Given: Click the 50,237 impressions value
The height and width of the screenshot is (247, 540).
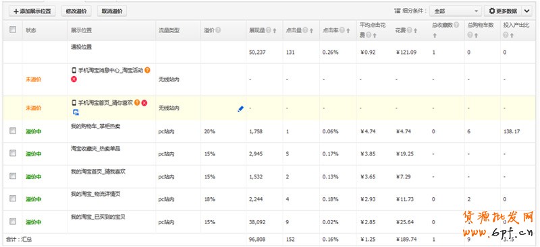Looking at the screenshot, I should [257, 52].
